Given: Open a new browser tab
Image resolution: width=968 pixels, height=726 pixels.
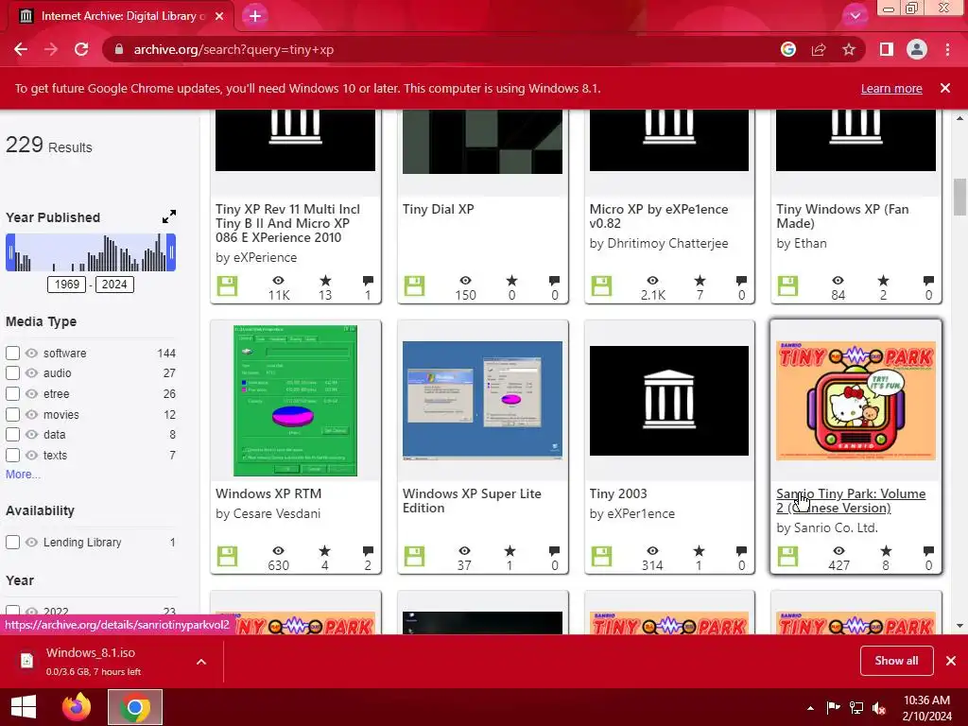Looking at the screenshot, I should (255, 16).
